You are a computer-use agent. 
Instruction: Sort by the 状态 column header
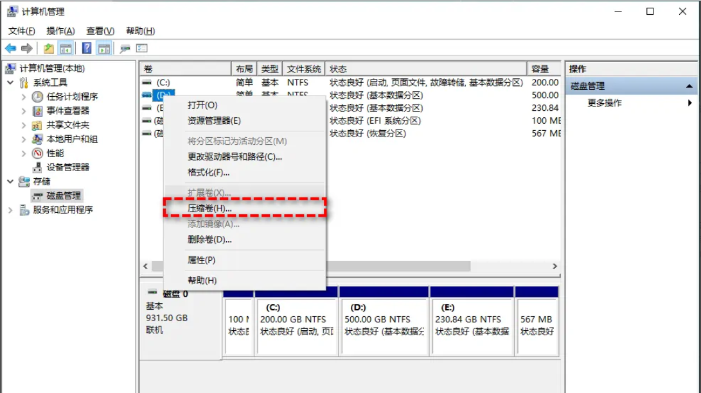(426, 69)
